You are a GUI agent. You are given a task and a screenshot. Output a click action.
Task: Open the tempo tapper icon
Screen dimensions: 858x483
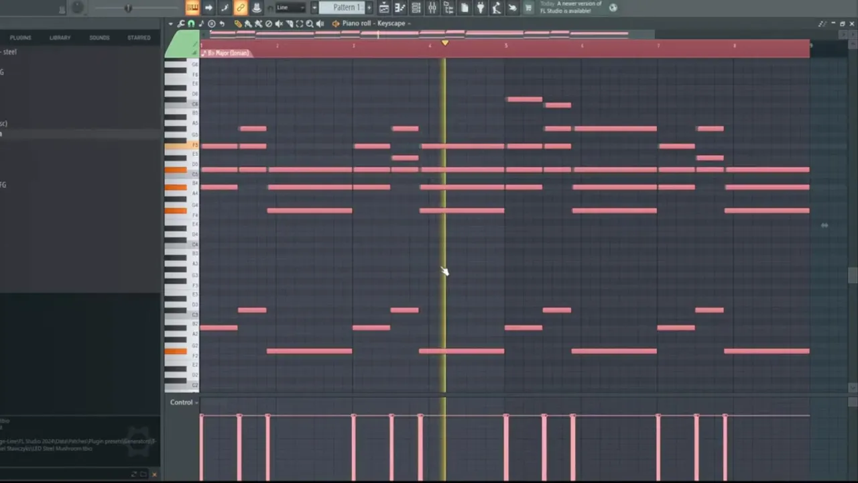click(497, 7)
